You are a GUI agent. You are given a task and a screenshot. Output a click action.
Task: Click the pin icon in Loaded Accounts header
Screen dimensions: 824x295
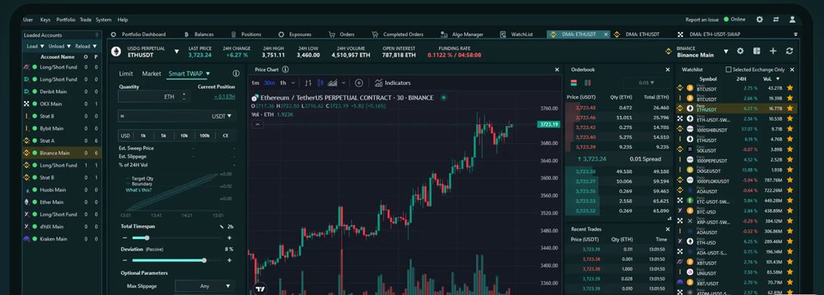[97, 35]
